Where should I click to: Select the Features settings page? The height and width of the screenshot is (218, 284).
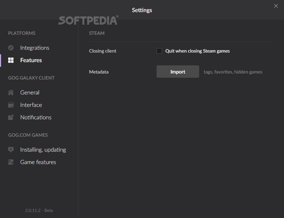[x=31, y=60]
